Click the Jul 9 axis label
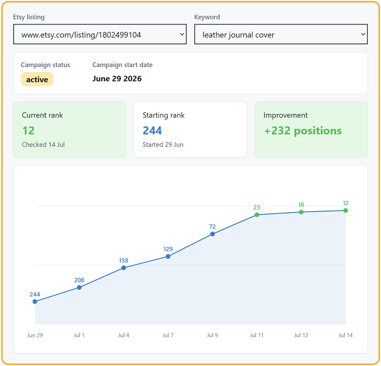The image size is (381, 366). [213, 335]
